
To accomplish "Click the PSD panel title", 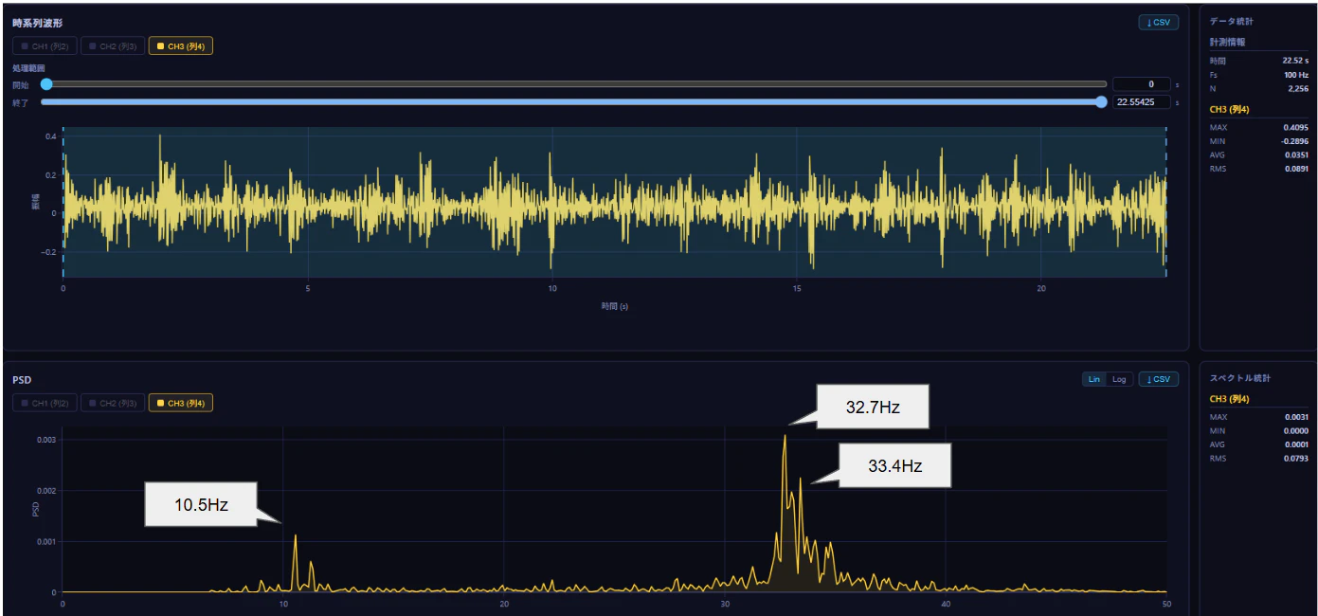I will (22, 379).
